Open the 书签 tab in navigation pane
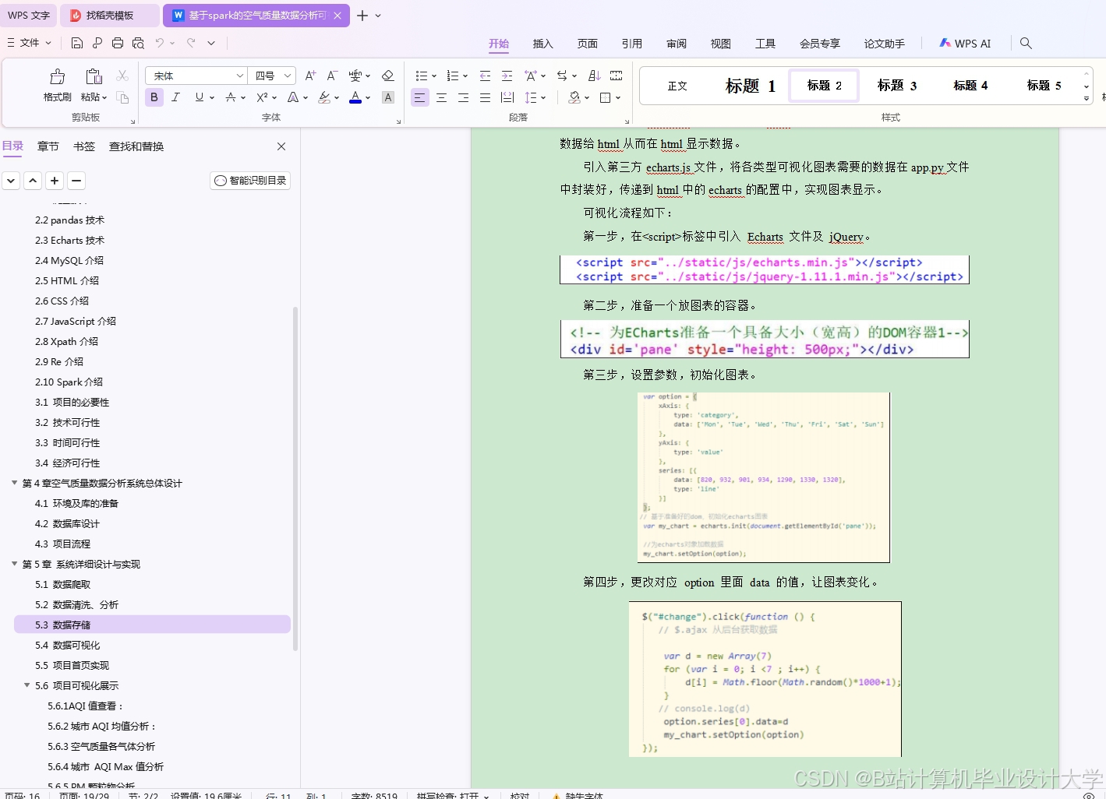The width and height of the screenshot is (1106, 799). click(x=84, y=146)
